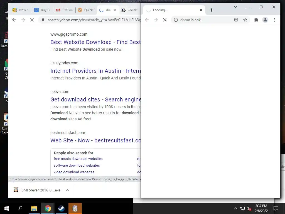Viewport: 285px width, 214px height.
Task: Open network status tray icon
Action: (242, 208)
